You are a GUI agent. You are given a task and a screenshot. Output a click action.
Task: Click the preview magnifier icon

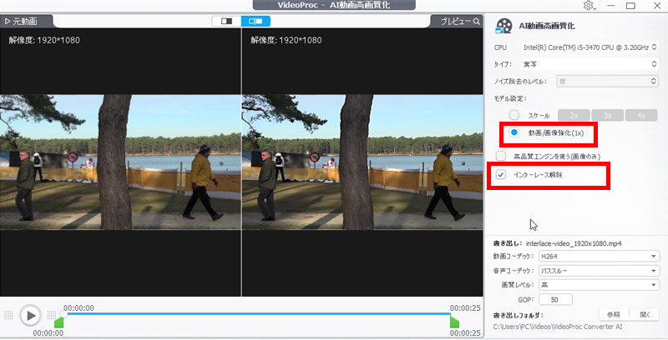pyautogui.click(x=476, y=22)
